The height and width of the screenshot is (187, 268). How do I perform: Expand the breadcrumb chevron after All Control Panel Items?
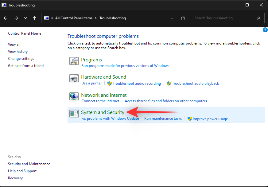pos(96,18)
